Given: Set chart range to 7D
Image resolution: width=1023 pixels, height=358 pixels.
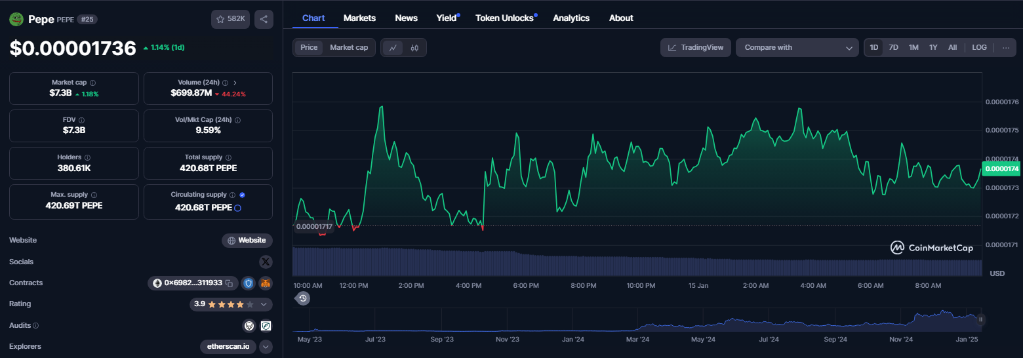Looking at the screenshot, I should click(x=893, y=47).
